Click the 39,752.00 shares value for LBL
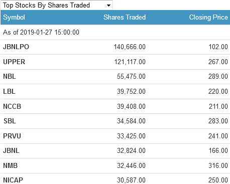The image size is (230, 184). (131, 91)
